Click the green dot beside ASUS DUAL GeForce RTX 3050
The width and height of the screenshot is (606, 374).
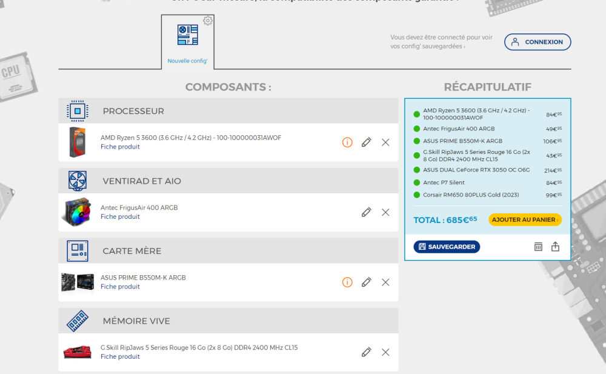[x=417, y=170]
